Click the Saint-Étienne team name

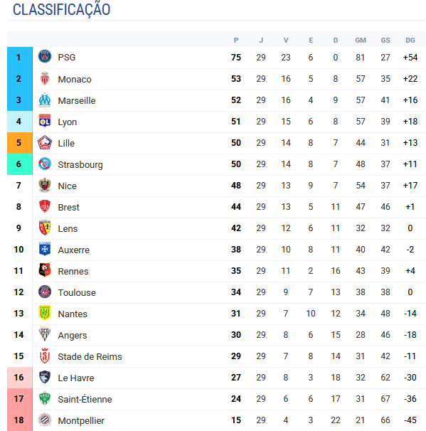85,399
